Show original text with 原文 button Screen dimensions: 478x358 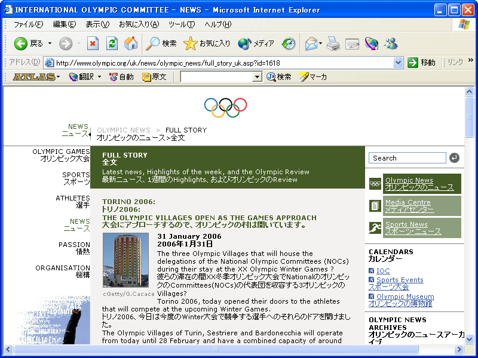tap(154, 77)
